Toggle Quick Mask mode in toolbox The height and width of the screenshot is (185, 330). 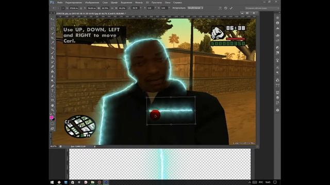(x=53, y=124)
